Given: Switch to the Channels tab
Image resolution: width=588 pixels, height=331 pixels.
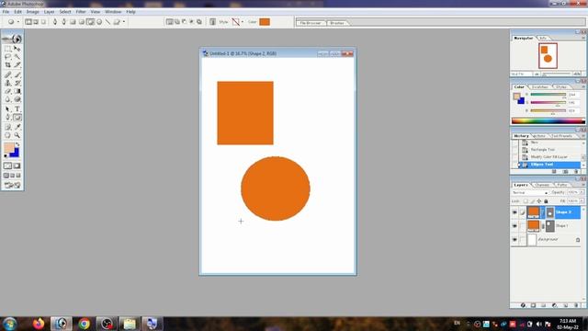Looking at the screenshot, I should coord(542,185).
